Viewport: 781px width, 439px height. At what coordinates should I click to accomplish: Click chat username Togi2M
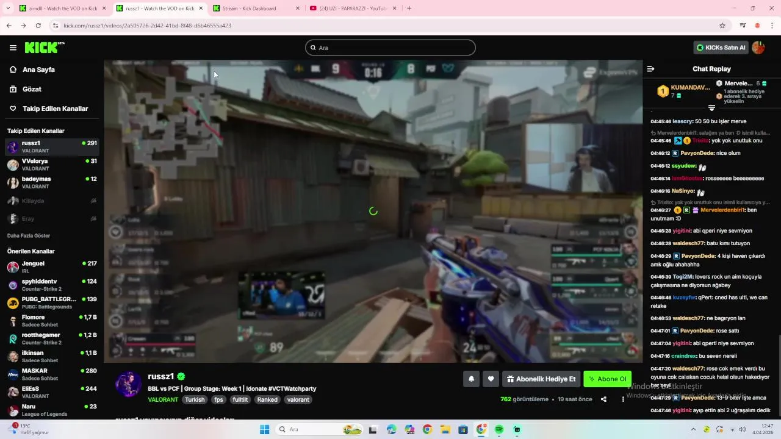click(x=683, y=277)
